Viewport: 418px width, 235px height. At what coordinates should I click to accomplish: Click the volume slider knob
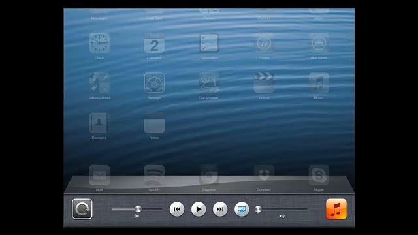(x=258, y=209)
